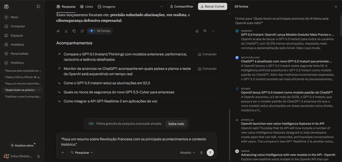Click the Atualizar plano button

(22, 145)
